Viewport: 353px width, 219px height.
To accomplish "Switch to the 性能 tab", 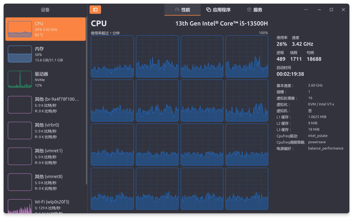I will tap(182, 10).
